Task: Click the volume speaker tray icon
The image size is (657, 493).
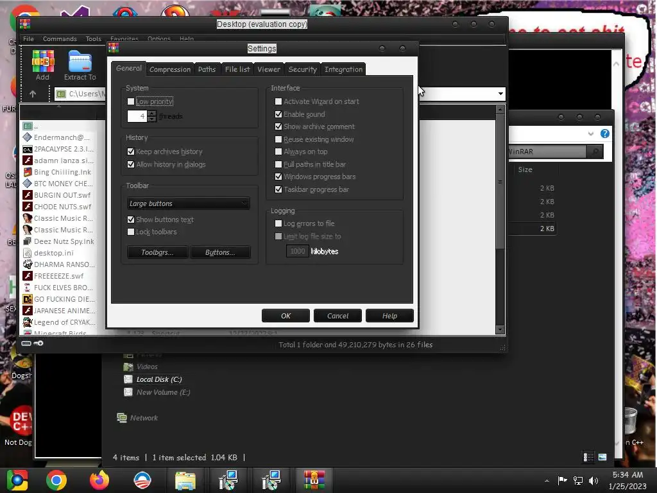Action: click(593, 480)
